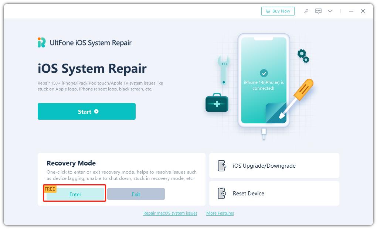
Task: Minimize the UltFone window
Action: [350, 11]
